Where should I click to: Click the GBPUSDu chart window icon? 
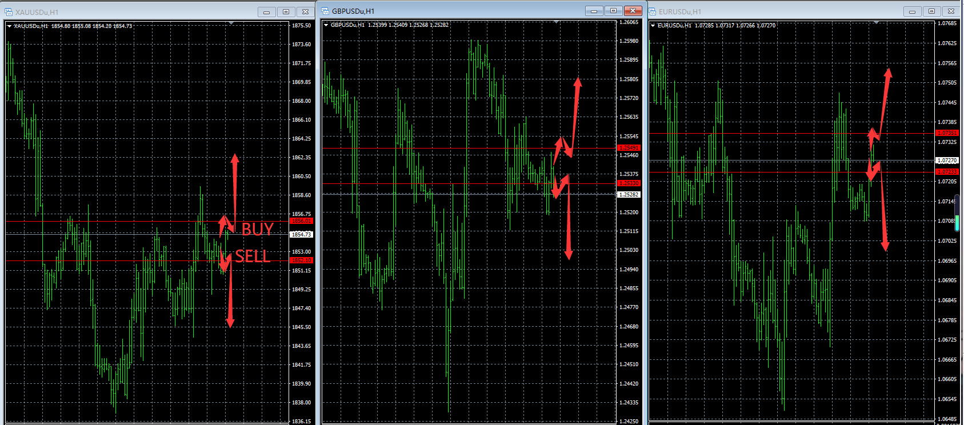(x=325, y=11)
